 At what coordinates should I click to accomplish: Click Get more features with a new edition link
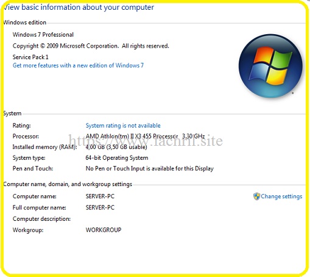(78, 65)
